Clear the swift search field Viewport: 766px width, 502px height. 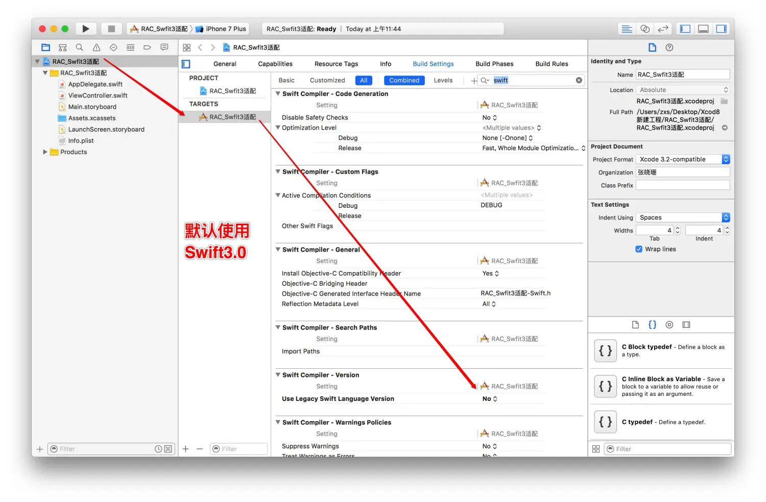tap(579, 80)
